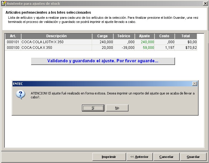Click the Guardar button
Screen dimensions: 209x163
[x=193, y=157]
